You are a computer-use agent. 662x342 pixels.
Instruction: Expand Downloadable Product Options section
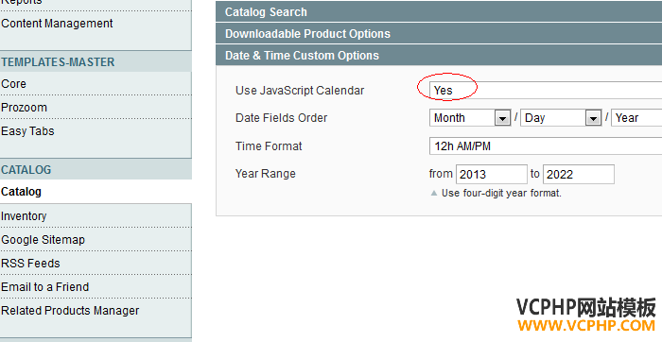439,34
